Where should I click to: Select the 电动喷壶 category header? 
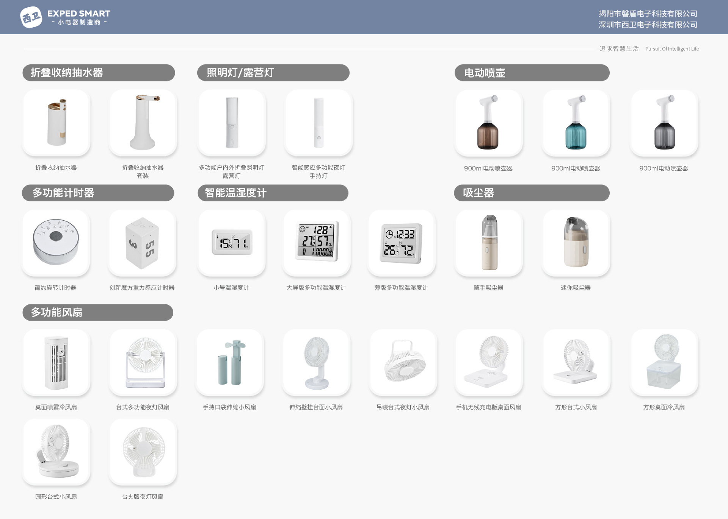click(532, 73)
